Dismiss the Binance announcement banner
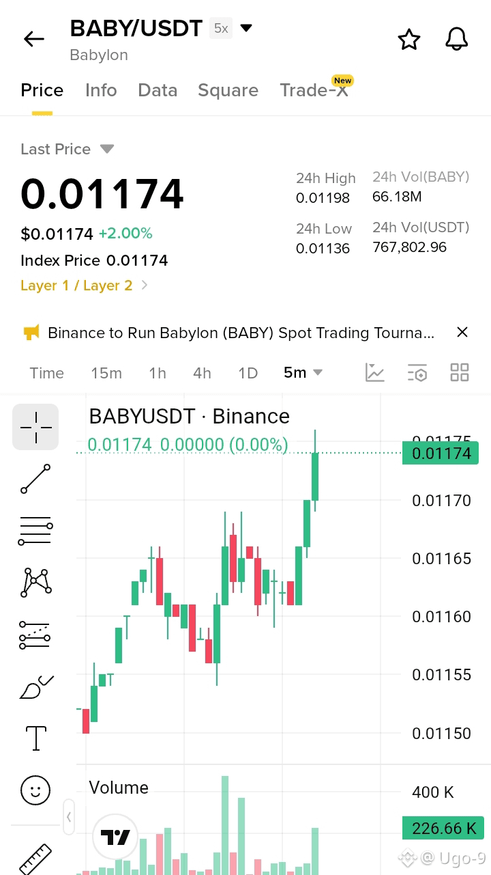The image size is (491, 875). pyautogui.click(x=462, y=332)
